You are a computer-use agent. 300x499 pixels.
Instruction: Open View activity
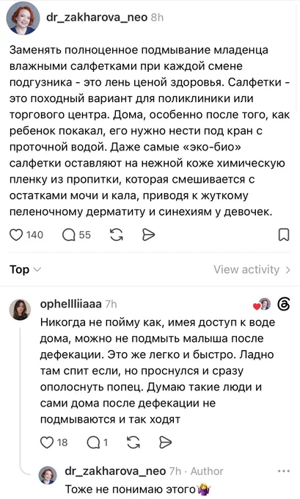(x=252, y=269)
